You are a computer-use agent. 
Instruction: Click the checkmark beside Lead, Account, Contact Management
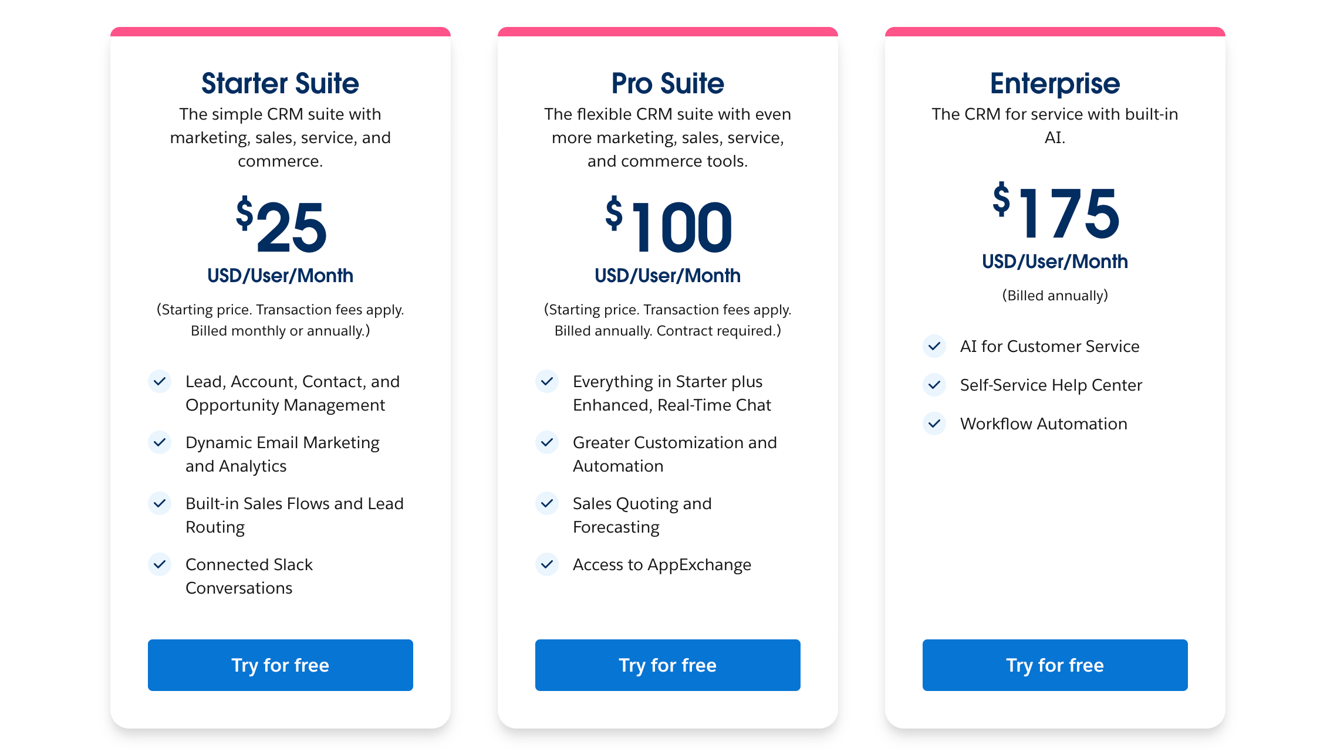(160, 381)
